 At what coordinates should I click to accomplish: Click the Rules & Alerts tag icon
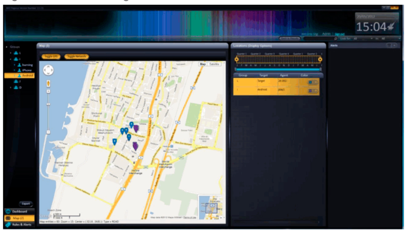click(8, 225)
